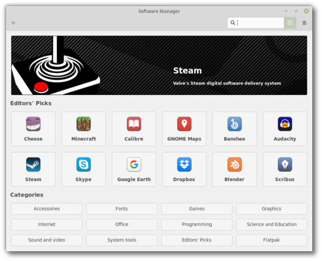
Task: Maximize the Software Manager window
Action: tap(296, 11)
